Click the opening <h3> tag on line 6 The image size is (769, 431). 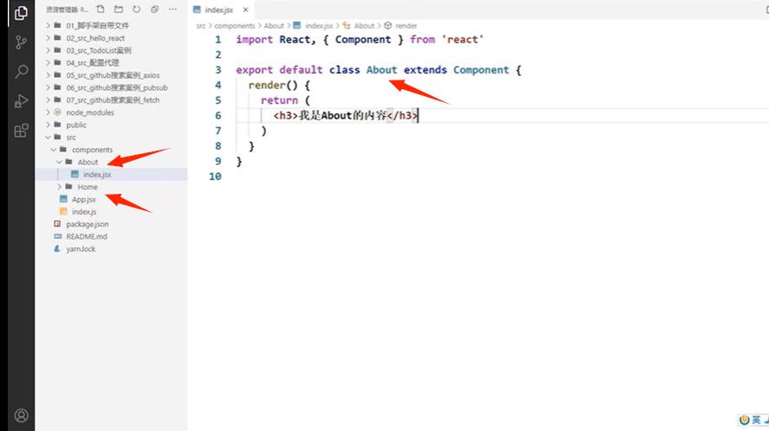pyautogui.click(x=285, y=116)
